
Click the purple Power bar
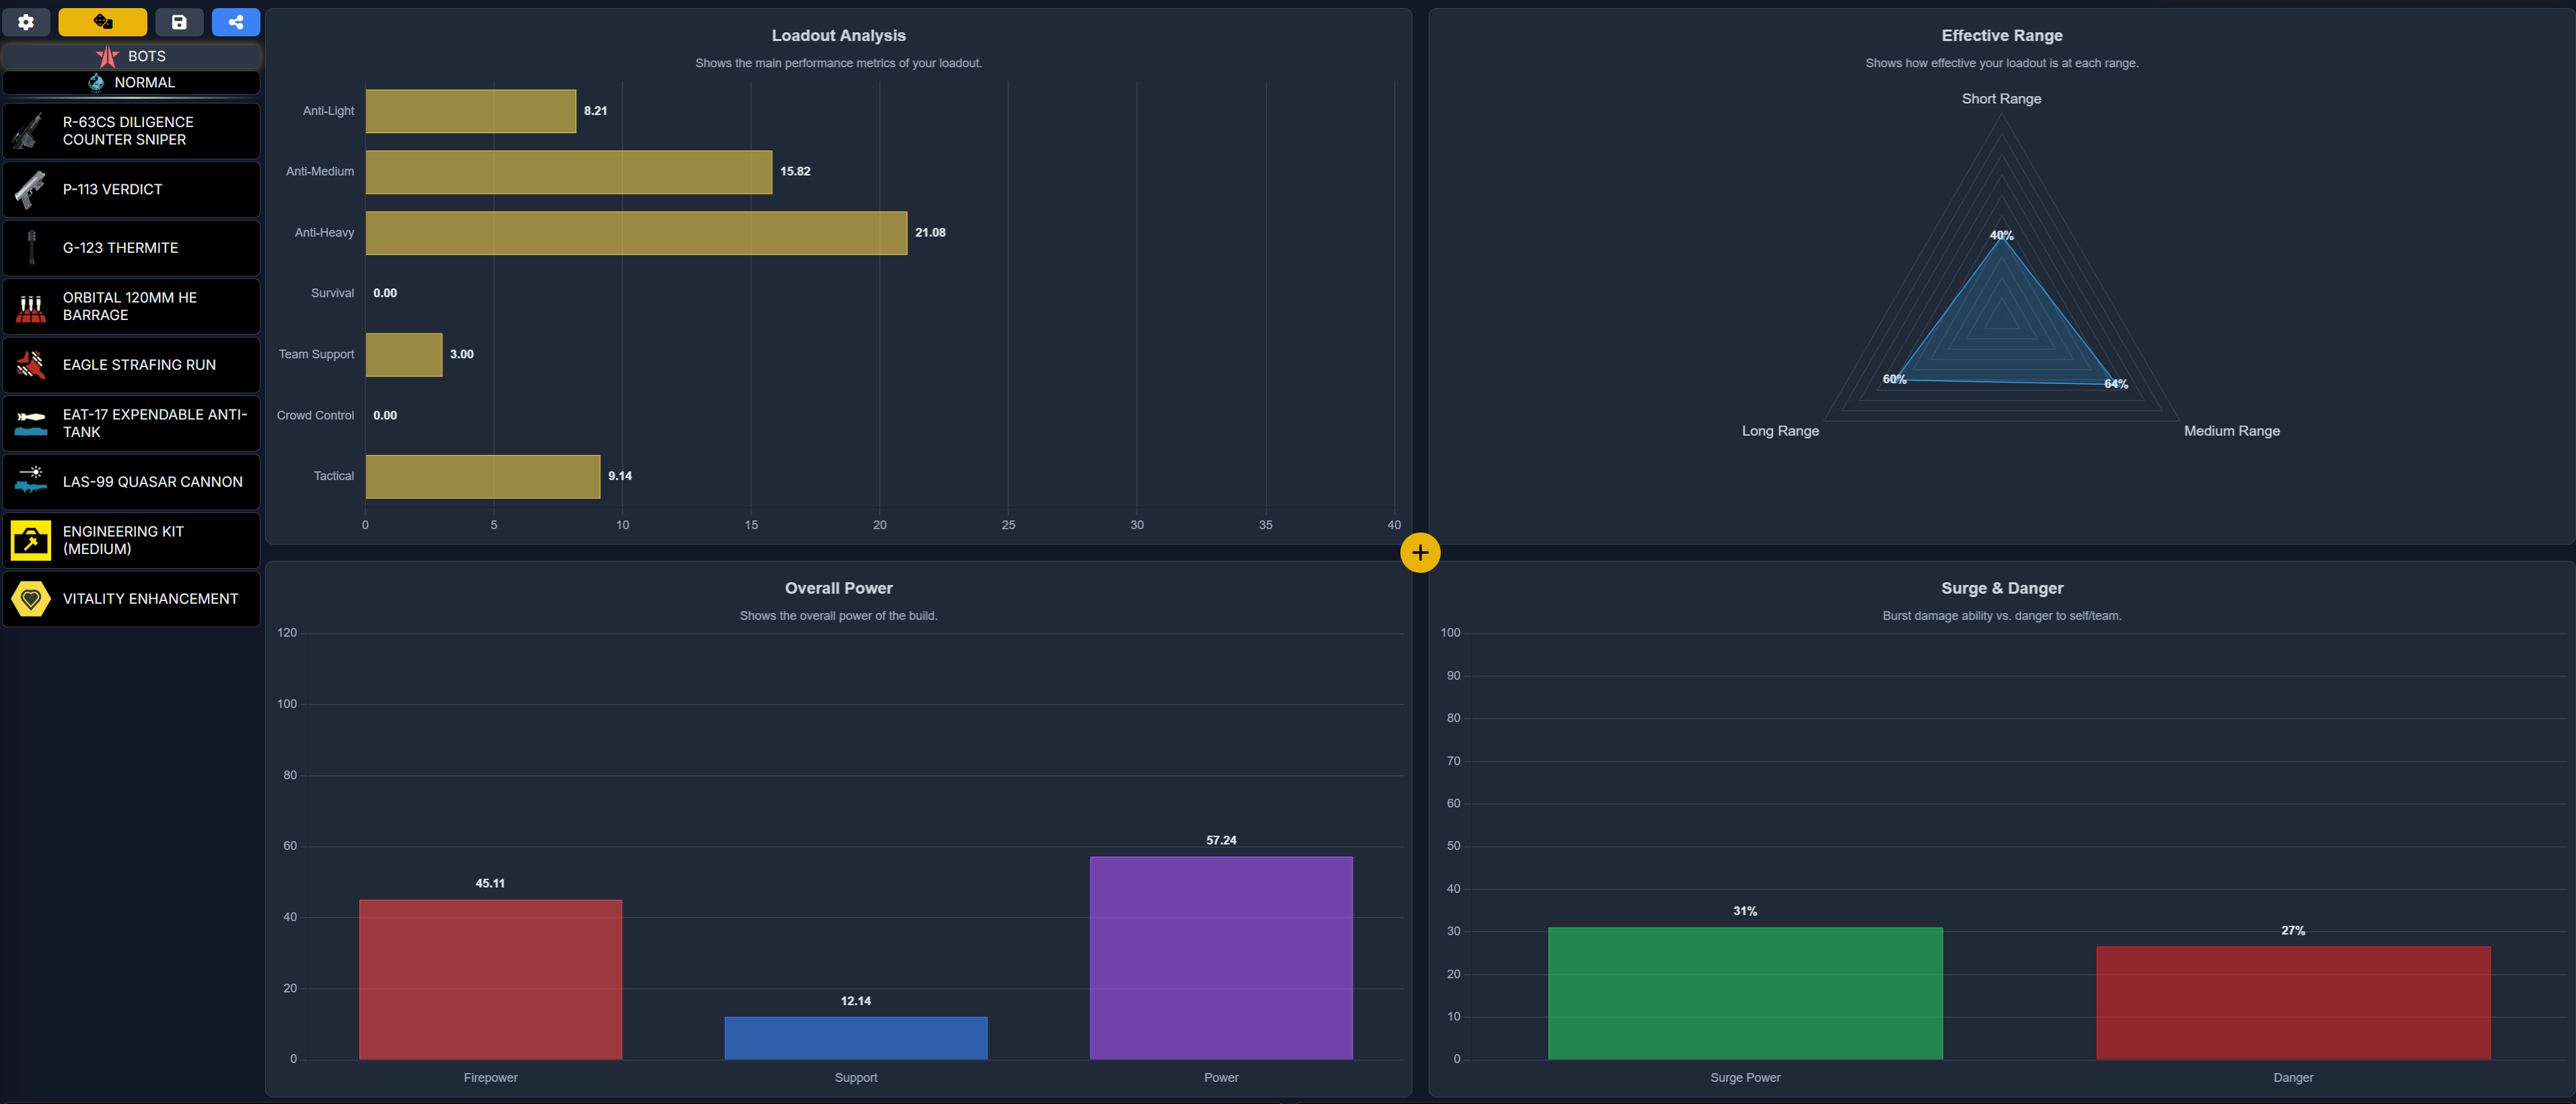(1220, 957)
